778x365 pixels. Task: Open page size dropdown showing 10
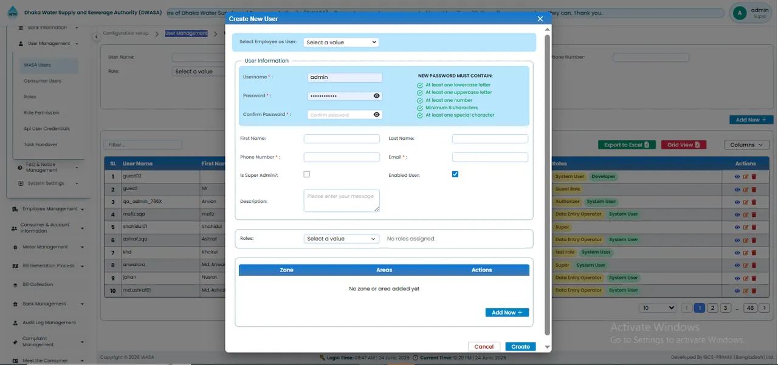658,308
